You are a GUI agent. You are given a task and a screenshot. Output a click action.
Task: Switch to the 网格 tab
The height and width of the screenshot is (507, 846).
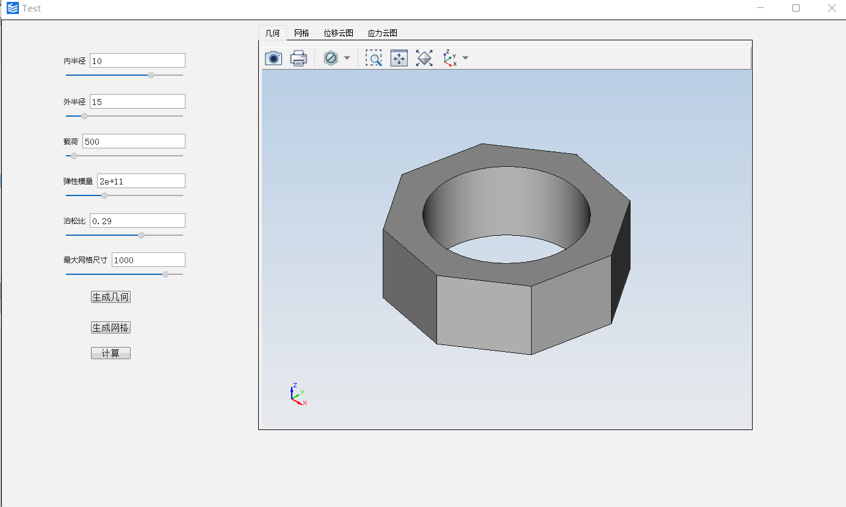(x=302, y=33)
